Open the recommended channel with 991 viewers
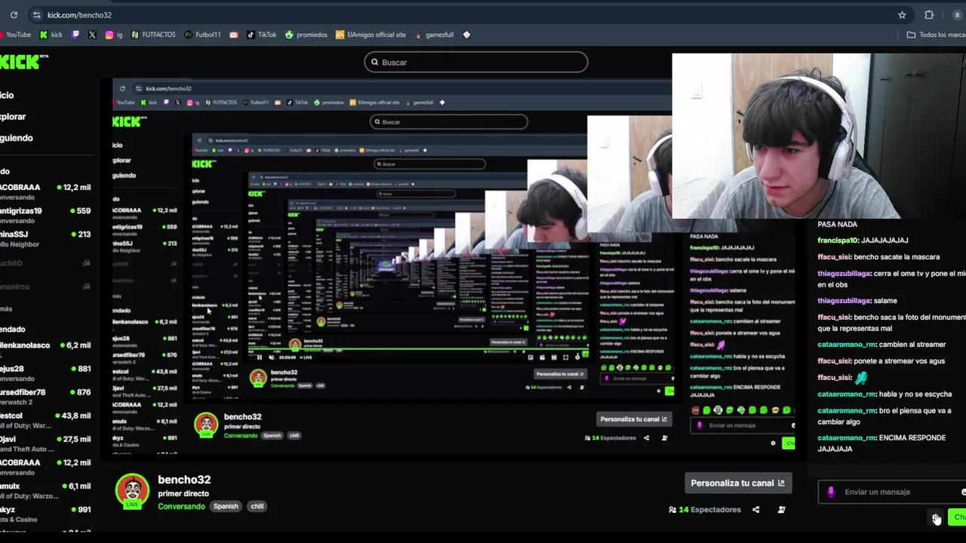Viewport: 966px width, 543px height. [45, 514]
